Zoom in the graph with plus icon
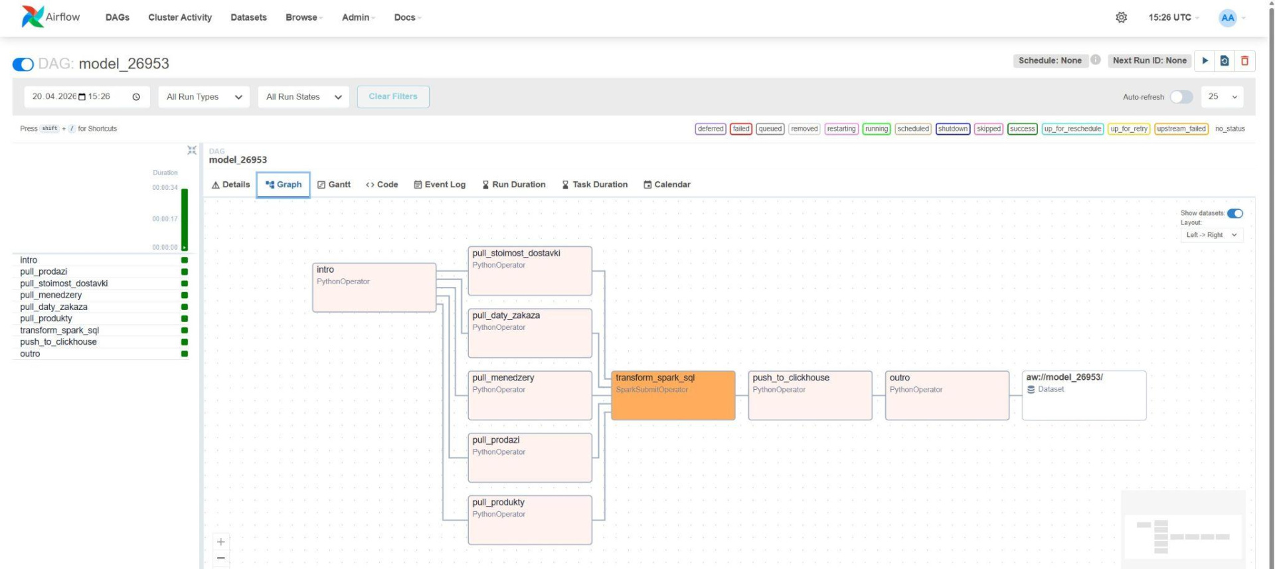This screenshot has width=1275, height=569. 221,542
